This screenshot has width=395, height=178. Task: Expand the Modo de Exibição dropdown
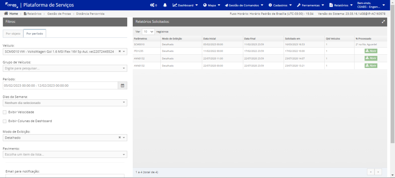click(124, 137)
